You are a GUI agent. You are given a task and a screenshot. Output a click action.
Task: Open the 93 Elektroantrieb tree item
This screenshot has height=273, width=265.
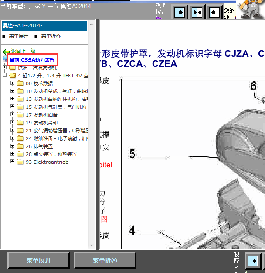pyautogui.click(x=47, y=162)
